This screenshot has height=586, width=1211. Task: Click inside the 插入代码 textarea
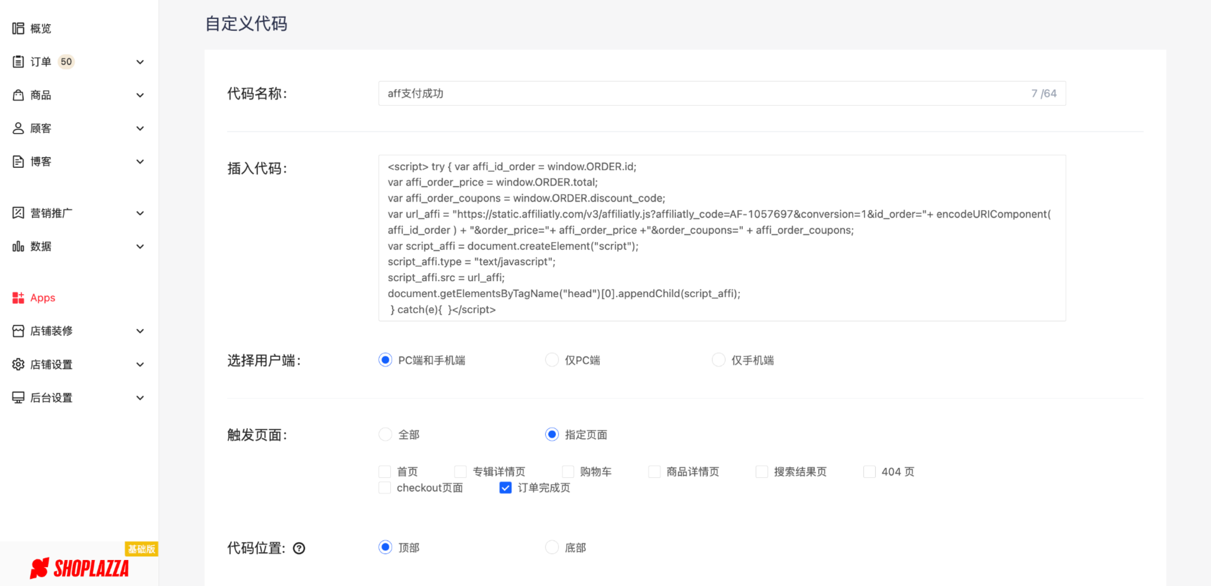[722, 238]
